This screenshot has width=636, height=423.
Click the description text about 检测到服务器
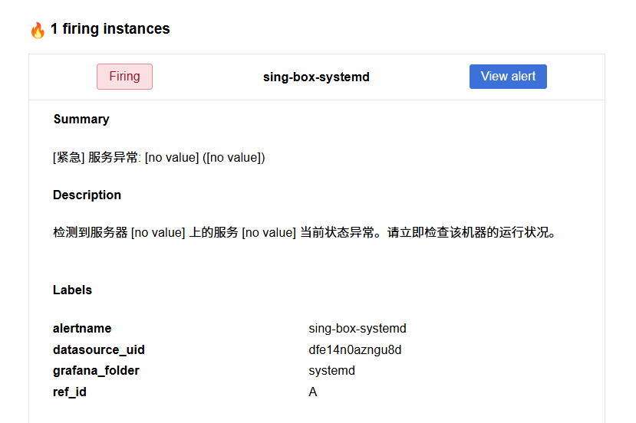click(304, 233)
